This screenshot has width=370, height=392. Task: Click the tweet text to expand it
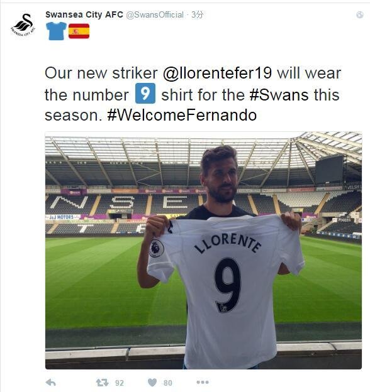(193, 94)
